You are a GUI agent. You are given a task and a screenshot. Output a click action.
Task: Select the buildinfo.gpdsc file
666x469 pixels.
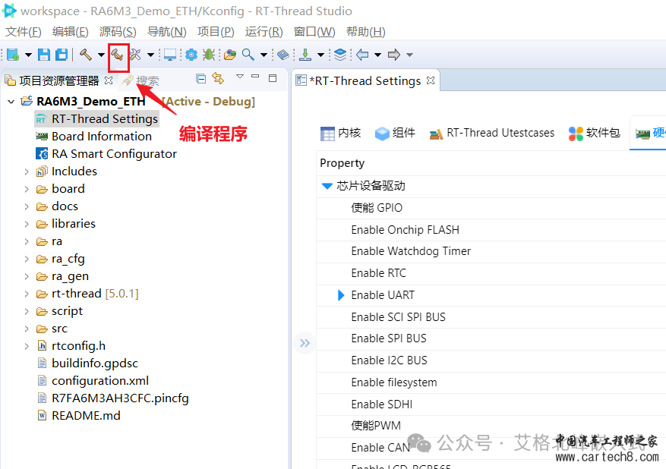pos(87,364)
